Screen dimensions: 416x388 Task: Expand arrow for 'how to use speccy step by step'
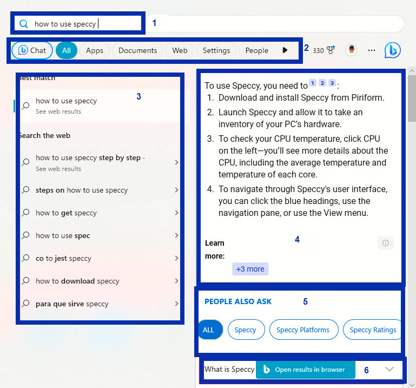(176, 162)
